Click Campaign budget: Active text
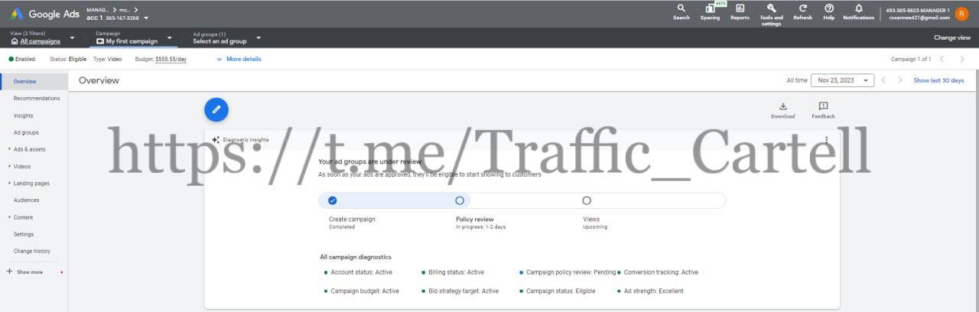Image resolution: width=979 pixels, height=312 pixels. point(365,291)
